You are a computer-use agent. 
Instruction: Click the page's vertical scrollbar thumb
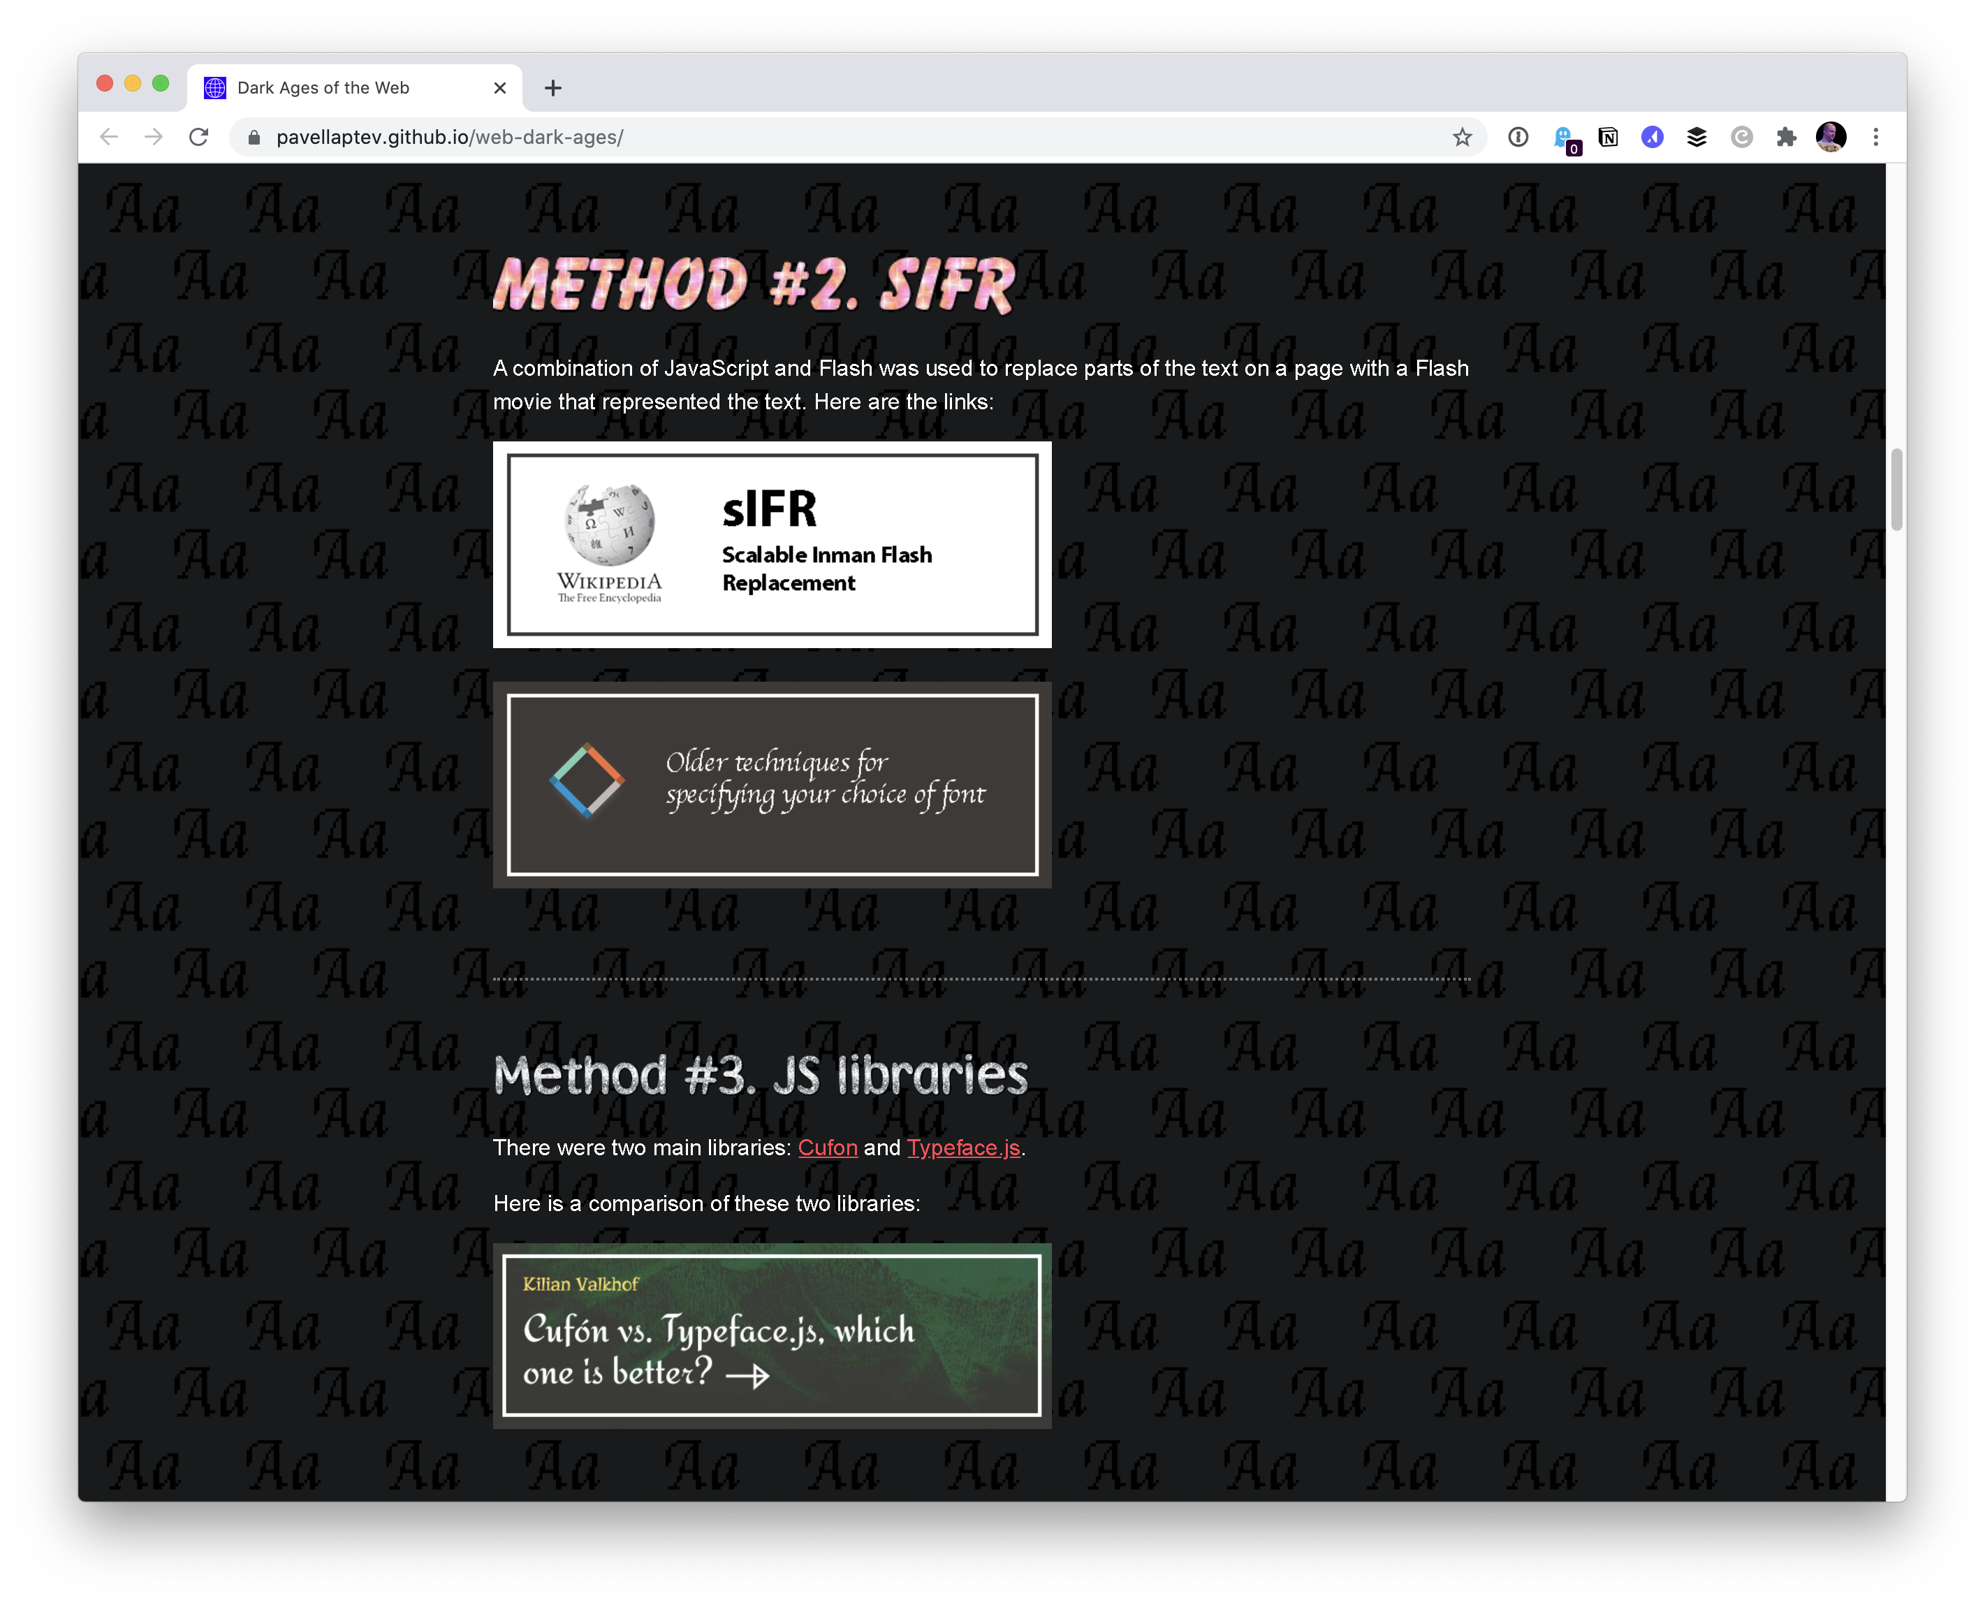(1896, 489)
